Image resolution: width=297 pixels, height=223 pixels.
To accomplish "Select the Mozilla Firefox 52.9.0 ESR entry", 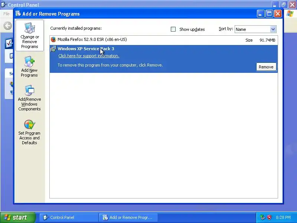I will pos(164,40).
